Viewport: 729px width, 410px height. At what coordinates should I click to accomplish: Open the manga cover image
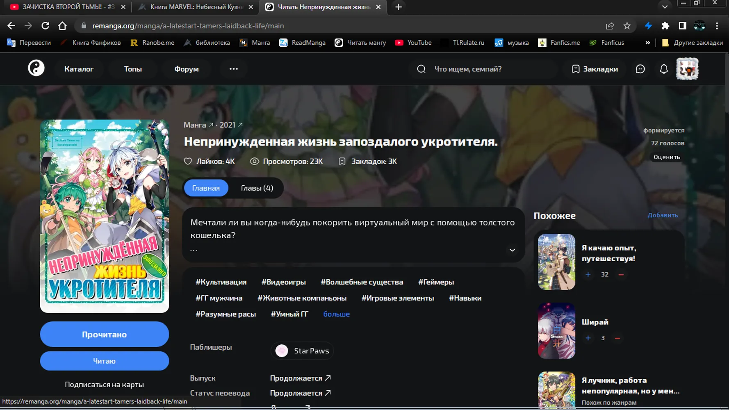pyautogui.click(x=105, y=216)
